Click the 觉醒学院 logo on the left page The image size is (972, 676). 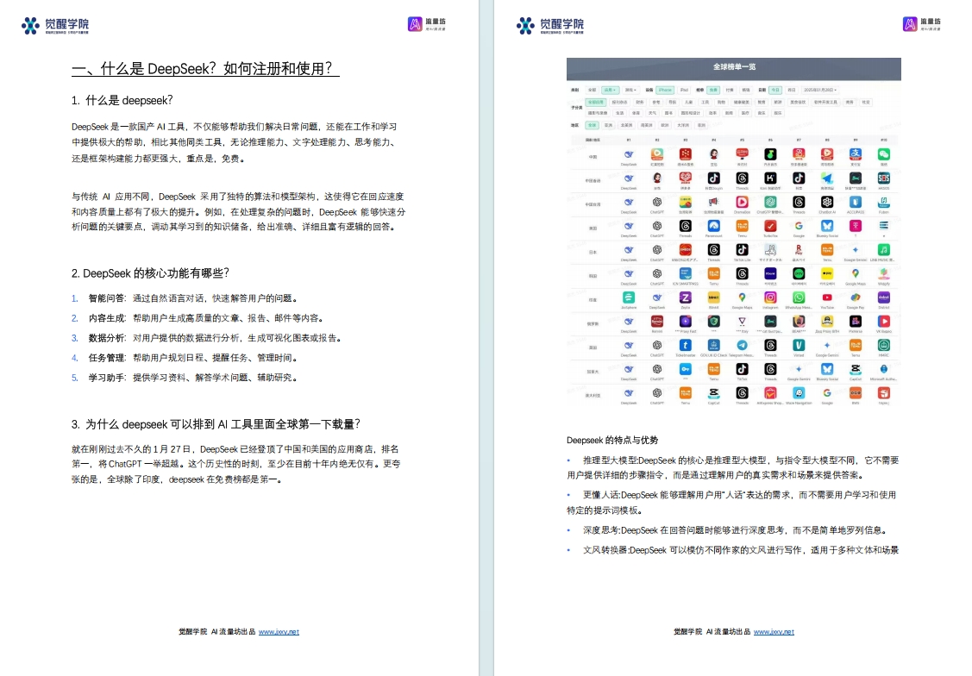click(x=54, y=25)
